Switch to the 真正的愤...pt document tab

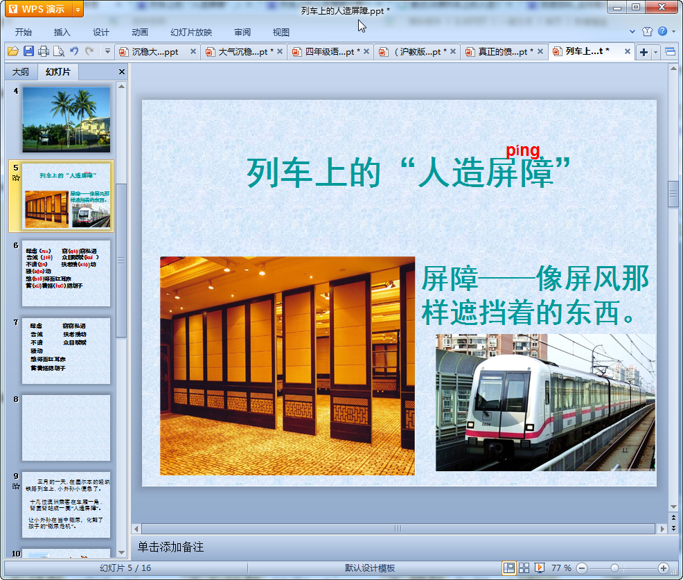click(503, 52)
